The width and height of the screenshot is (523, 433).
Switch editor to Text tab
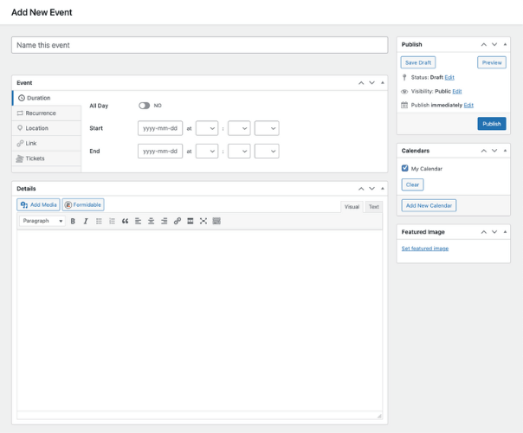(373, 207)
